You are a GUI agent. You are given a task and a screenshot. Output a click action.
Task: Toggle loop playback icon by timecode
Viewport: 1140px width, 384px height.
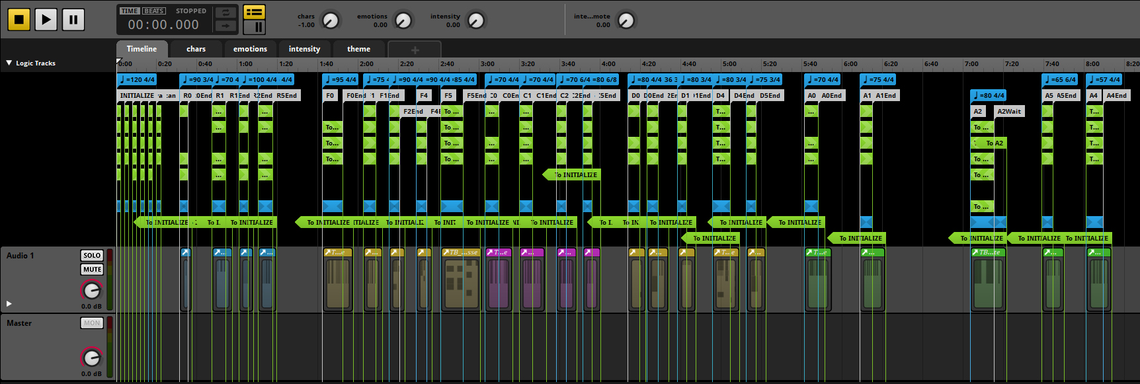tap(225, 13)
